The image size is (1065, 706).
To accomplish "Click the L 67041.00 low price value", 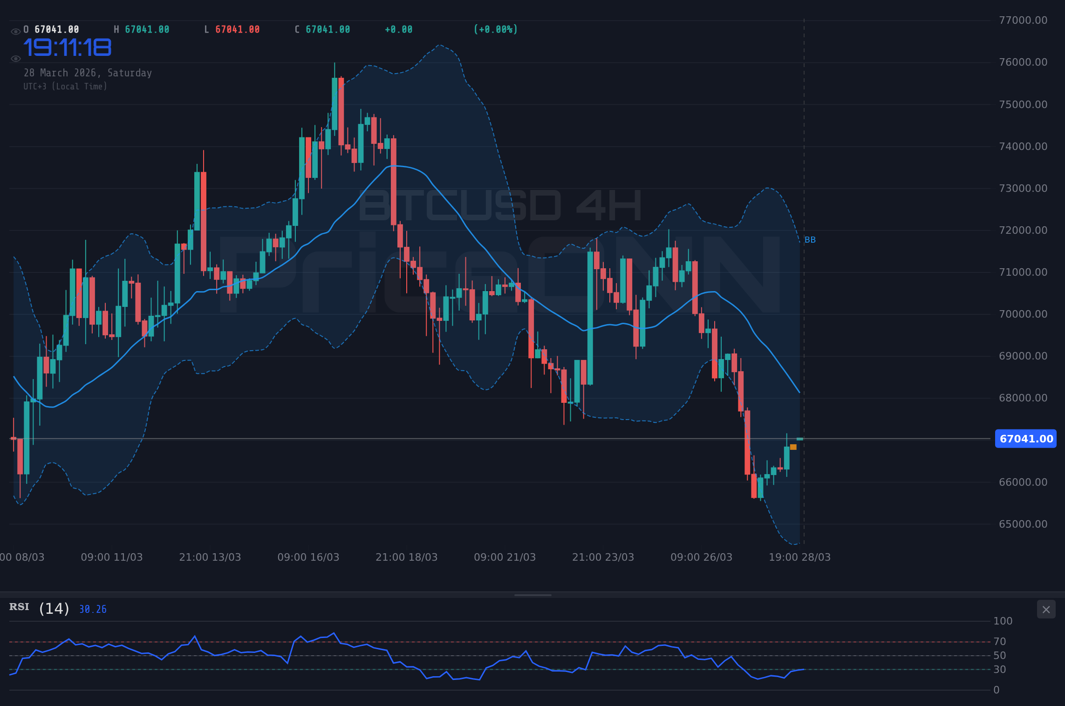I will tap(232, 29).
